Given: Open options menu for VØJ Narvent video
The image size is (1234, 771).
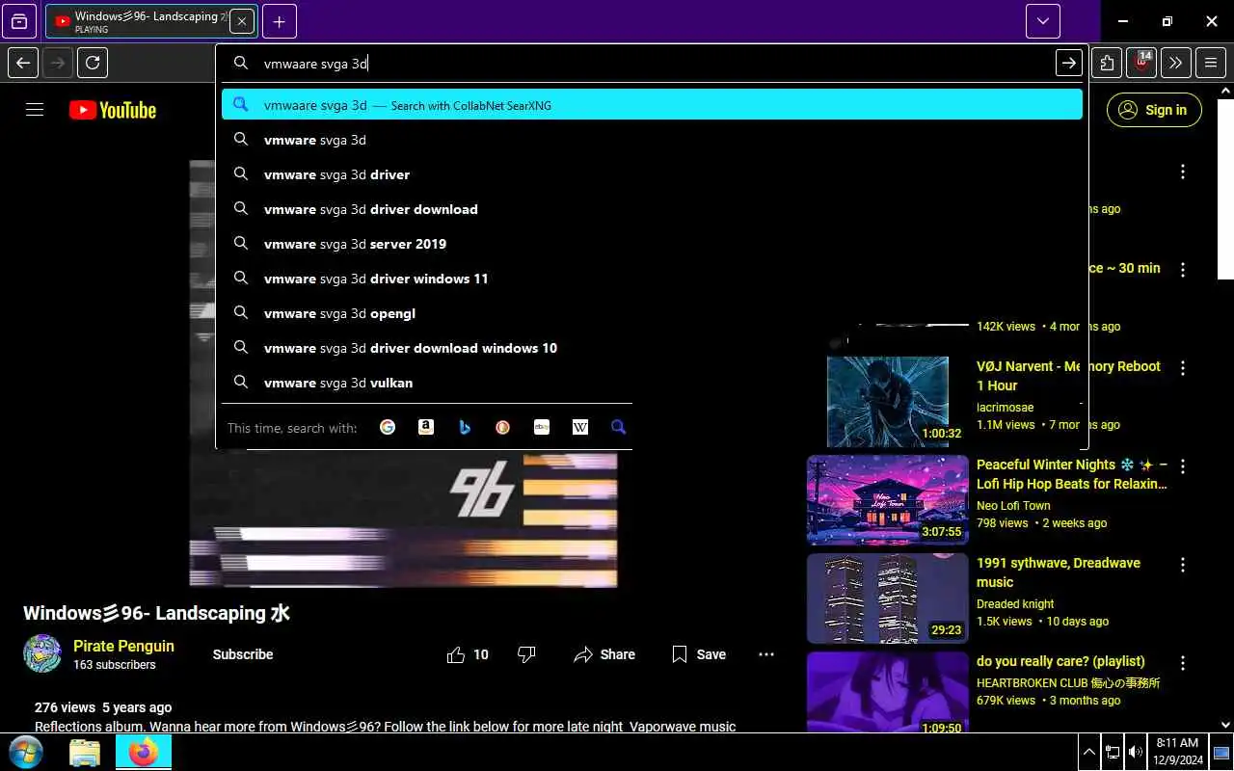Looking at the screenshot, I should (x=1183, y=368).
